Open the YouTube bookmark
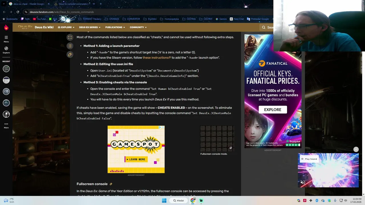 click(x=40, y=19)
